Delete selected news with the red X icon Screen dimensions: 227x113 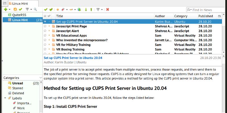click(x=108, y=10)
